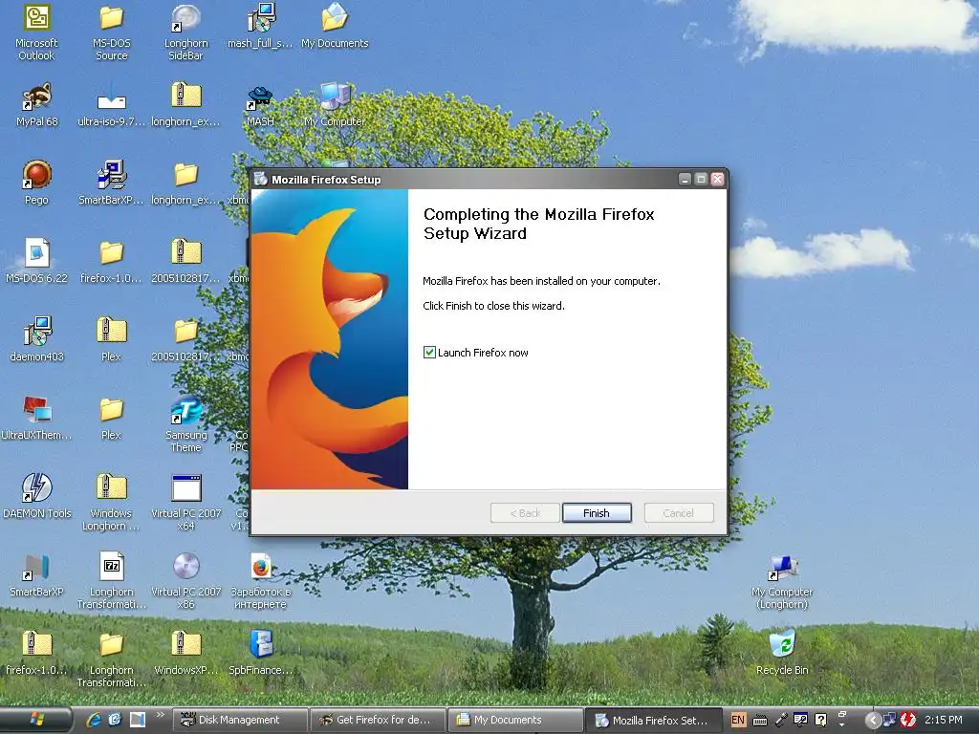Select MS-DOS Source folder icon

pyautogui.click(x=111, y=17)
